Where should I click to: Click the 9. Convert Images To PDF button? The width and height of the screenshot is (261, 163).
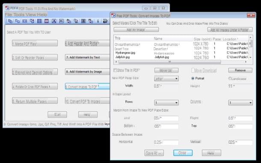[x=87, y=86]
